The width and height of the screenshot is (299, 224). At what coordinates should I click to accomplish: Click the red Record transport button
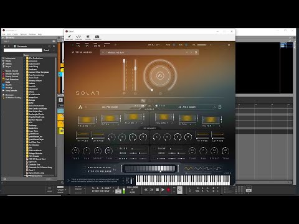point(168,190)
